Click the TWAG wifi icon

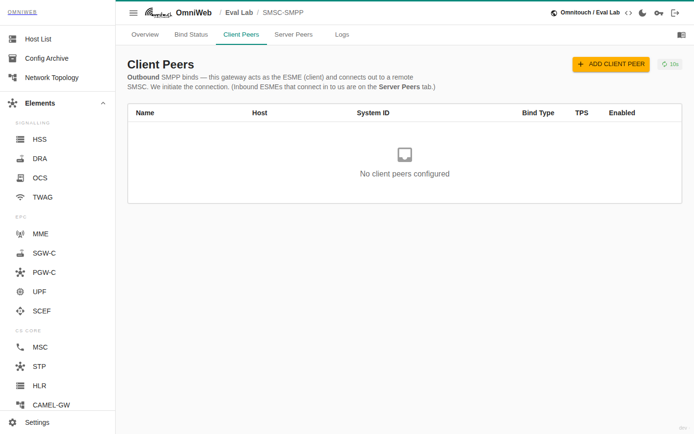pos(20,197)
